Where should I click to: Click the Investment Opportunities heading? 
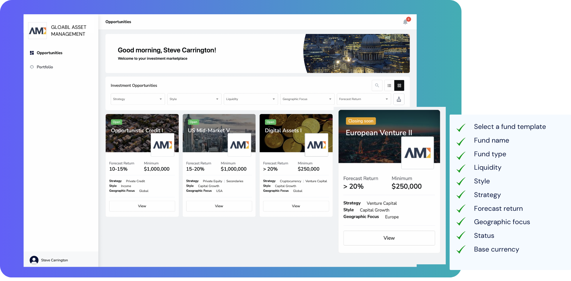pyautogui.click(x=134, y=85)
